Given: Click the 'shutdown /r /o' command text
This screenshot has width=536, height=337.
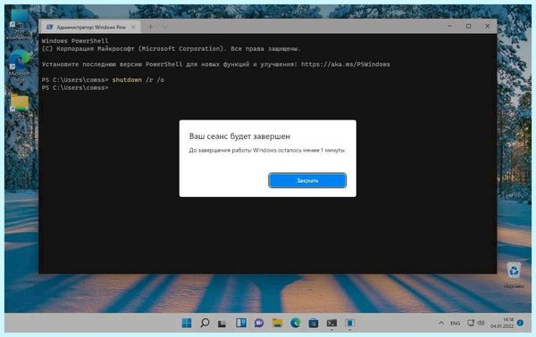Looking at the screenshot, I should point(138,80).
